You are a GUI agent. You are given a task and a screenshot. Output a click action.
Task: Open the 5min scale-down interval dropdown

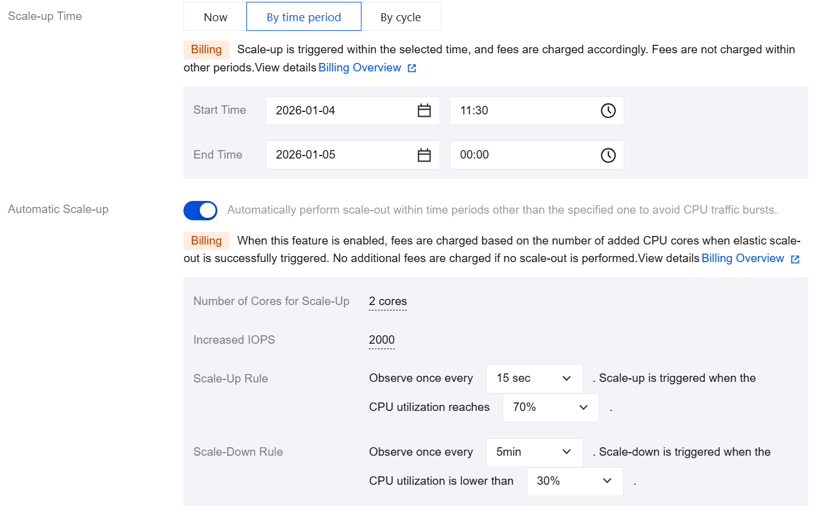534,452
